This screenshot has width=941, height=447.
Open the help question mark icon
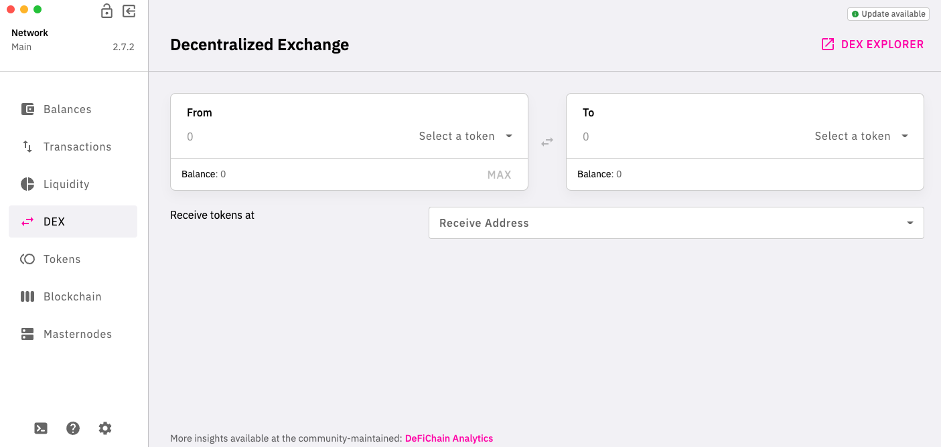(x=73, y=428)
